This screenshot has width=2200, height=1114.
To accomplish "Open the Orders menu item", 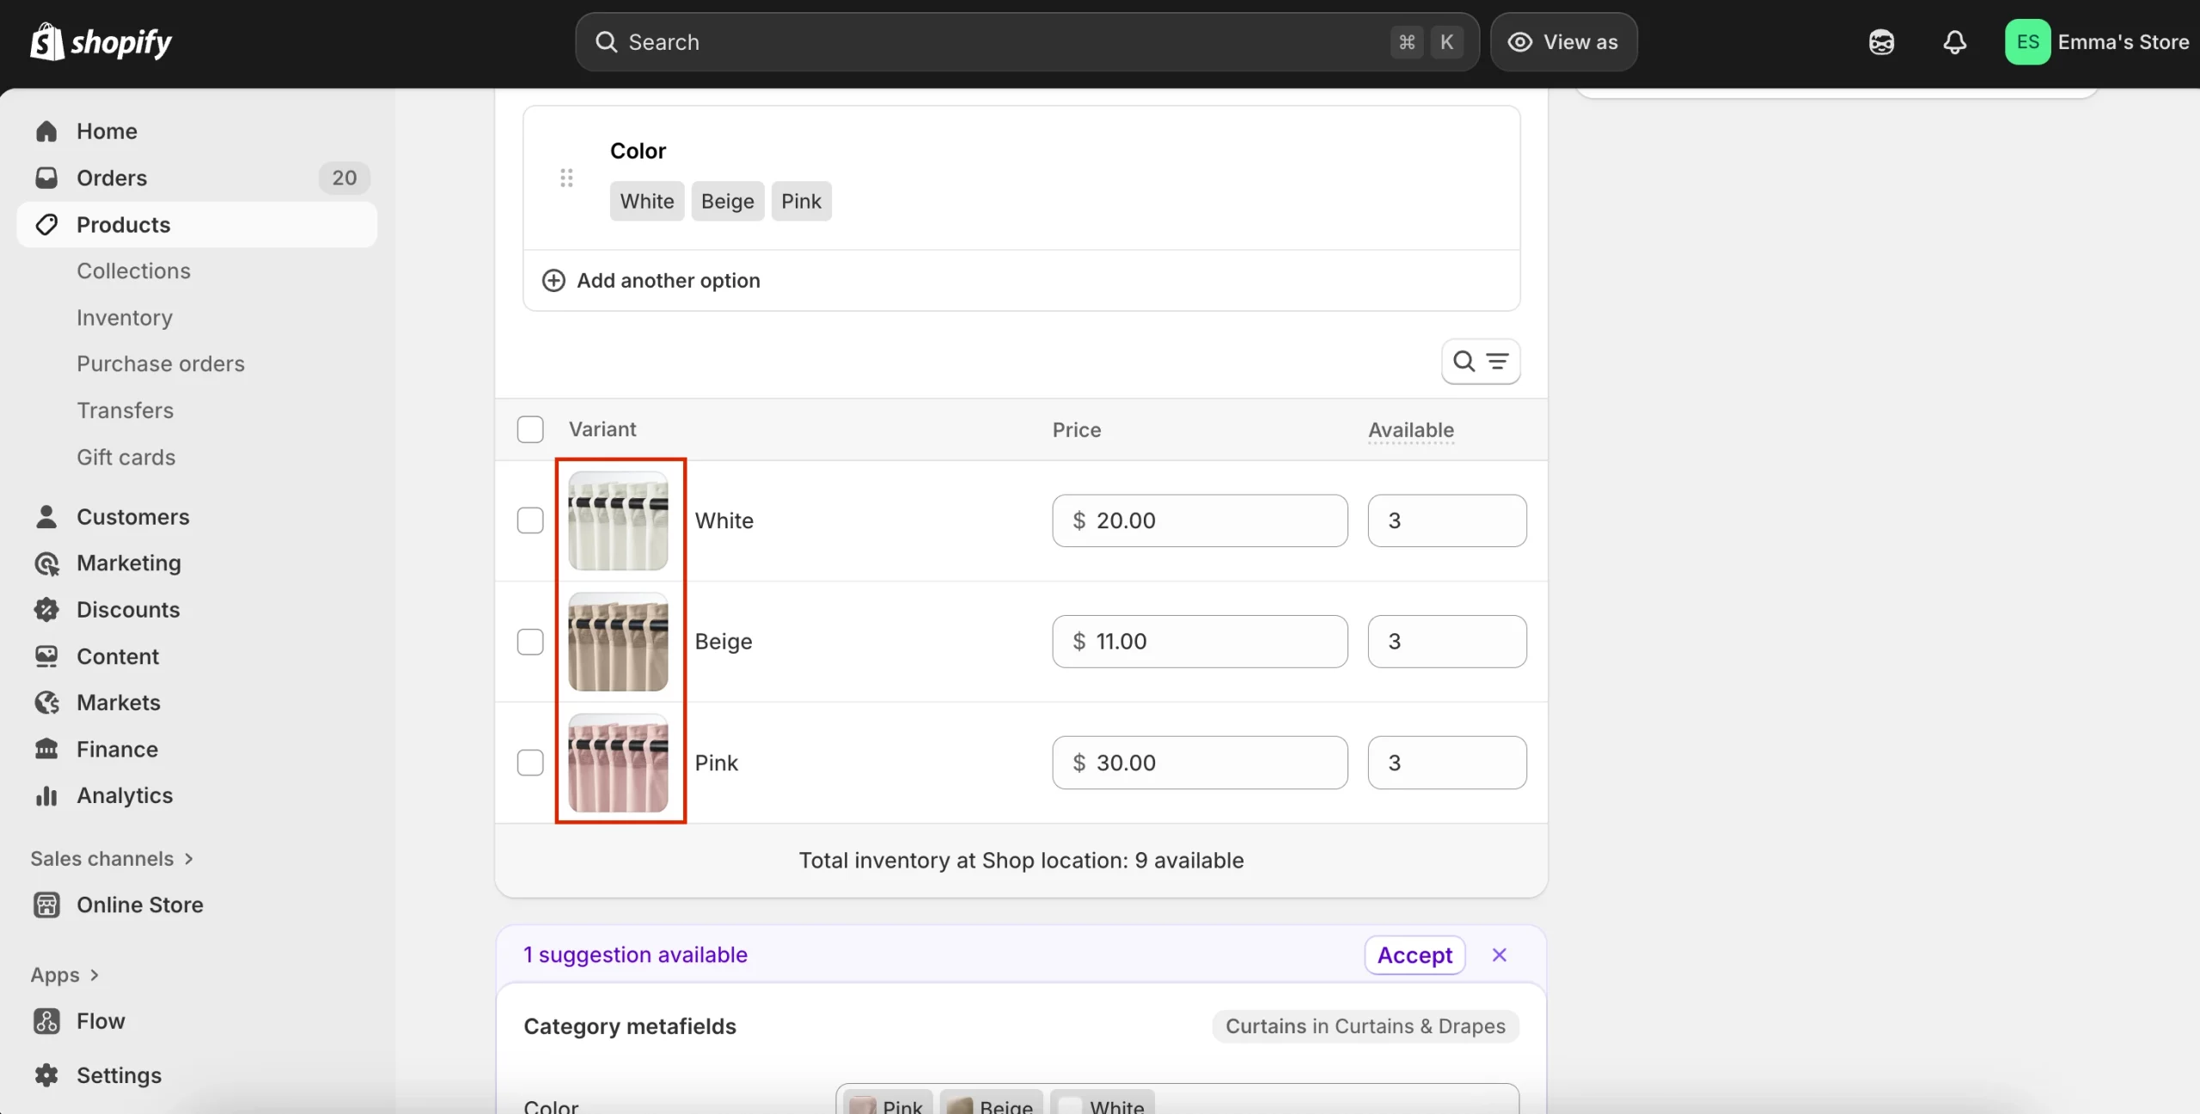I will pos(112,178).
